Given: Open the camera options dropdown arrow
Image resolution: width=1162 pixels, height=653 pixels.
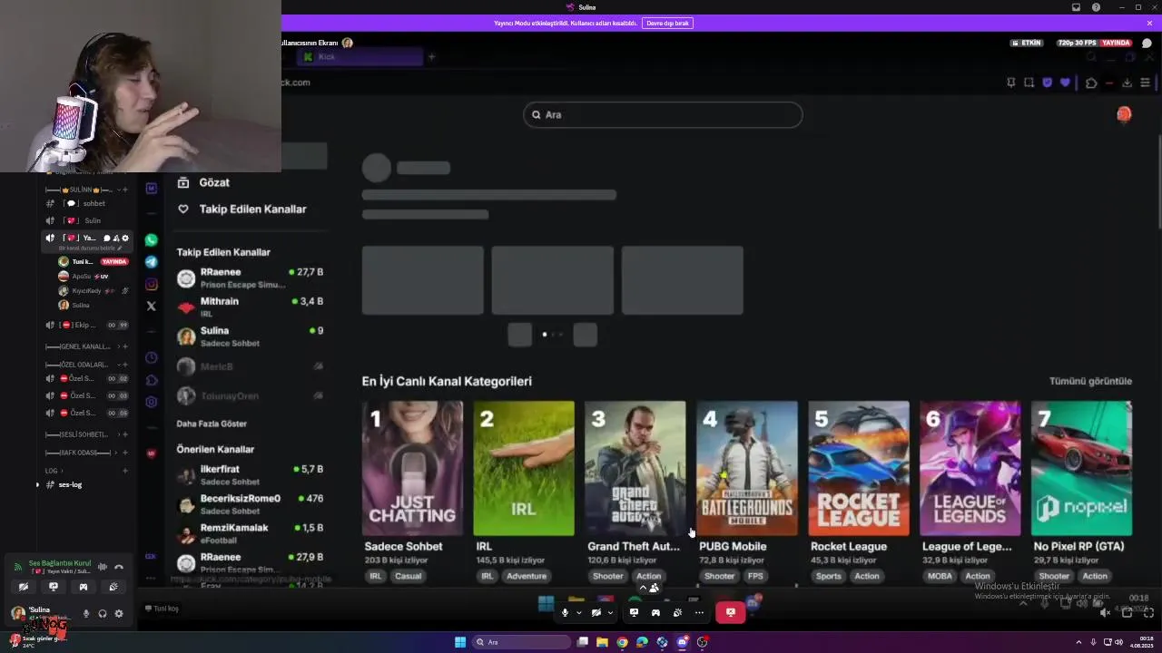Looking at the screenshot, I should point(609,613).
